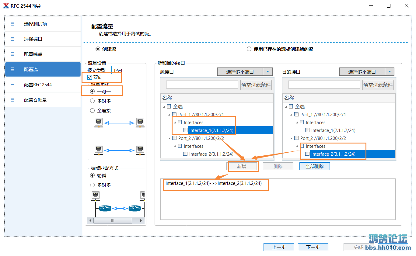
Task: Open the 配置RFC 2544 step
Action: tap(43, 85)
